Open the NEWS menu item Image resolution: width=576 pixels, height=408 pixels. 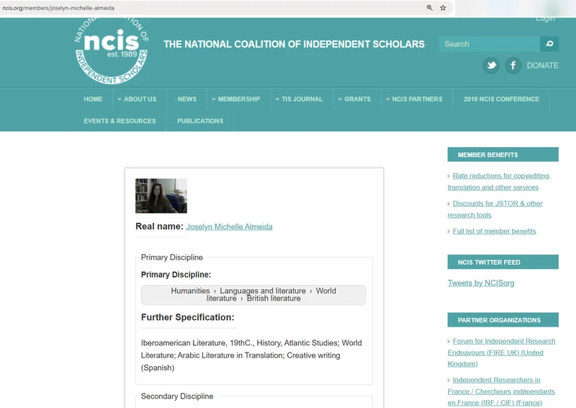tap(187, 99)
